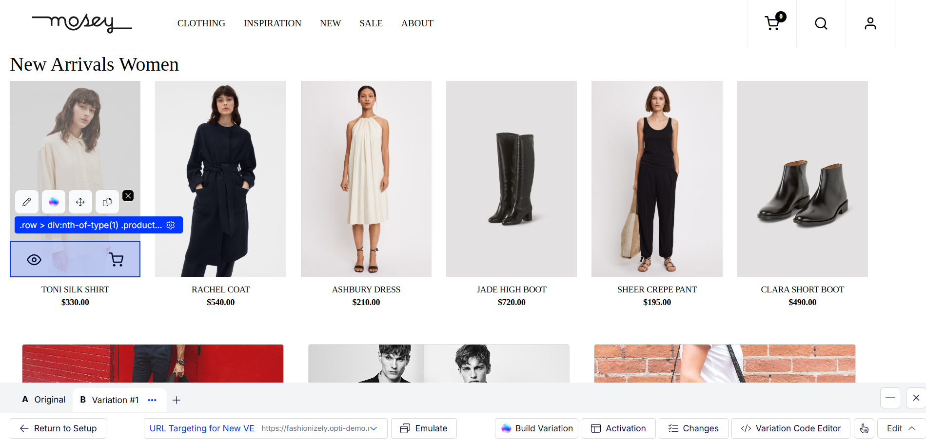The height and width of the screenshot is (443, 926).
Task: Click the search magnifier icon
Action: coord(821,23)
